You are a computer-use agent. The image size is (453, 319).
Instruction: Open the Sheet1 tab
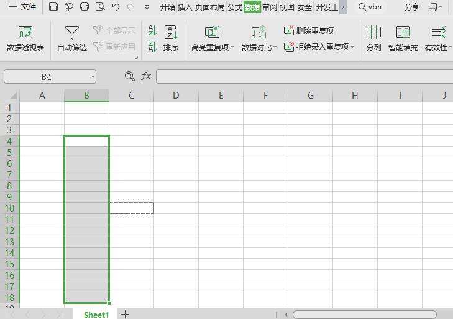[96, 315]
